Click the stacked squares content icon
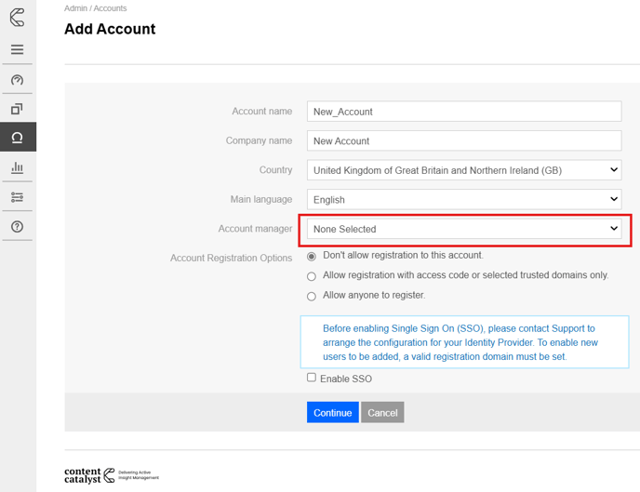This screenshot has width=640, height=492. [17, 109]
